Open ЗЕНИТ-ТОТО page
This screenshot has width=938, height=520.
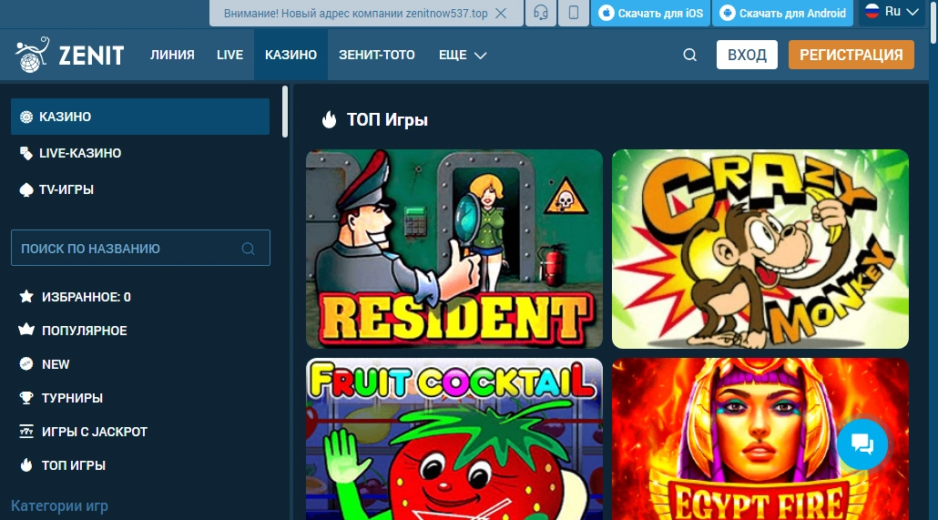pos(377,55)
